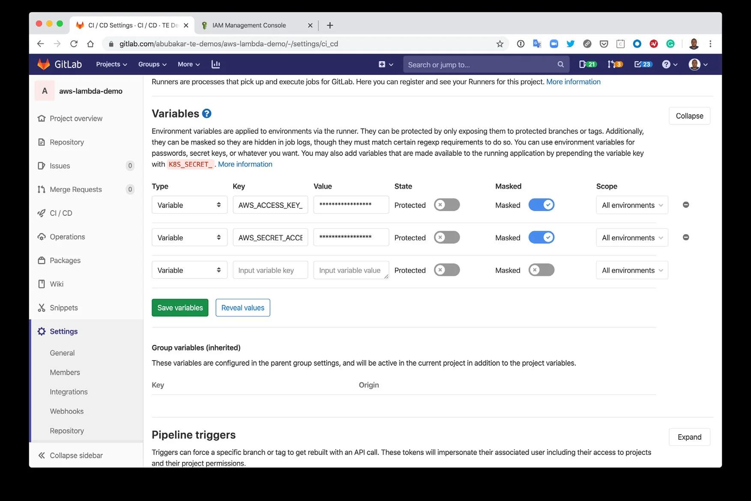The width and height of the screenshot is (751, 501).
Task: Open the Variables help question mark icon
Action: click(206, 113)
